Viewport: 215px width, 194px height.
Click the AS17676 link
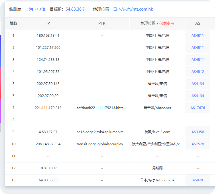pyautogui.click(x=198, y=108)
